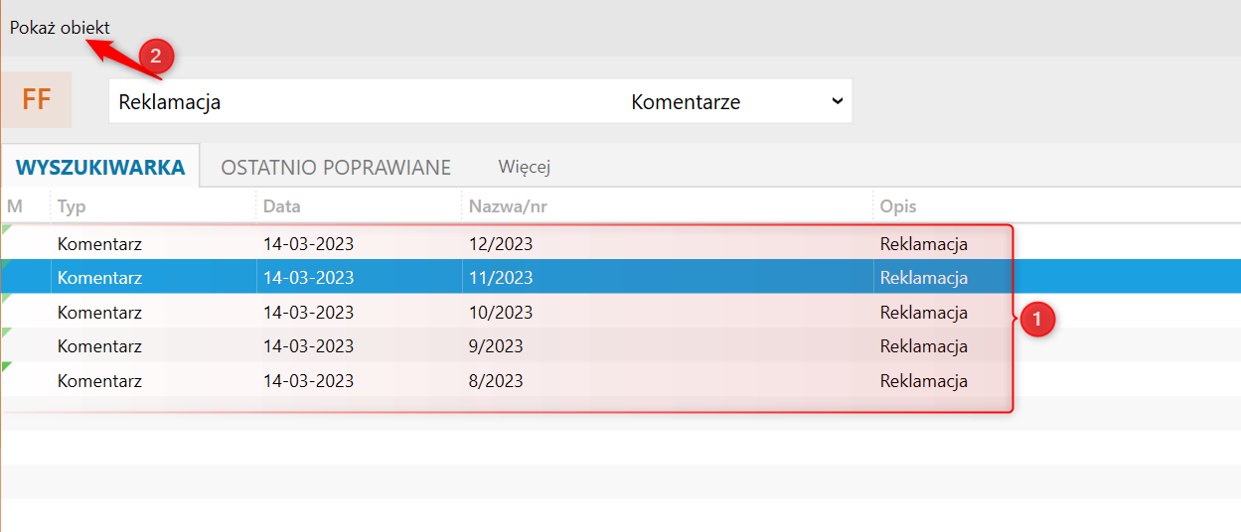Click the green marker on row 12/2023
This screenshot has width=1241, height=532.
pos(6,229)
